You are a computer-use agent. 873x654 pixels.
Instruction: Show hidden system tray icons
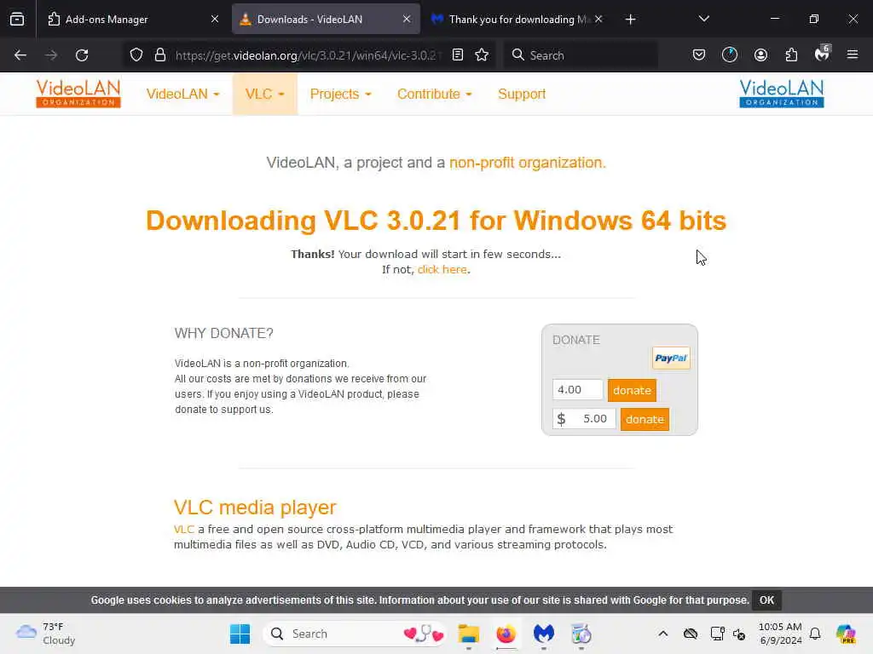[663, 634]
